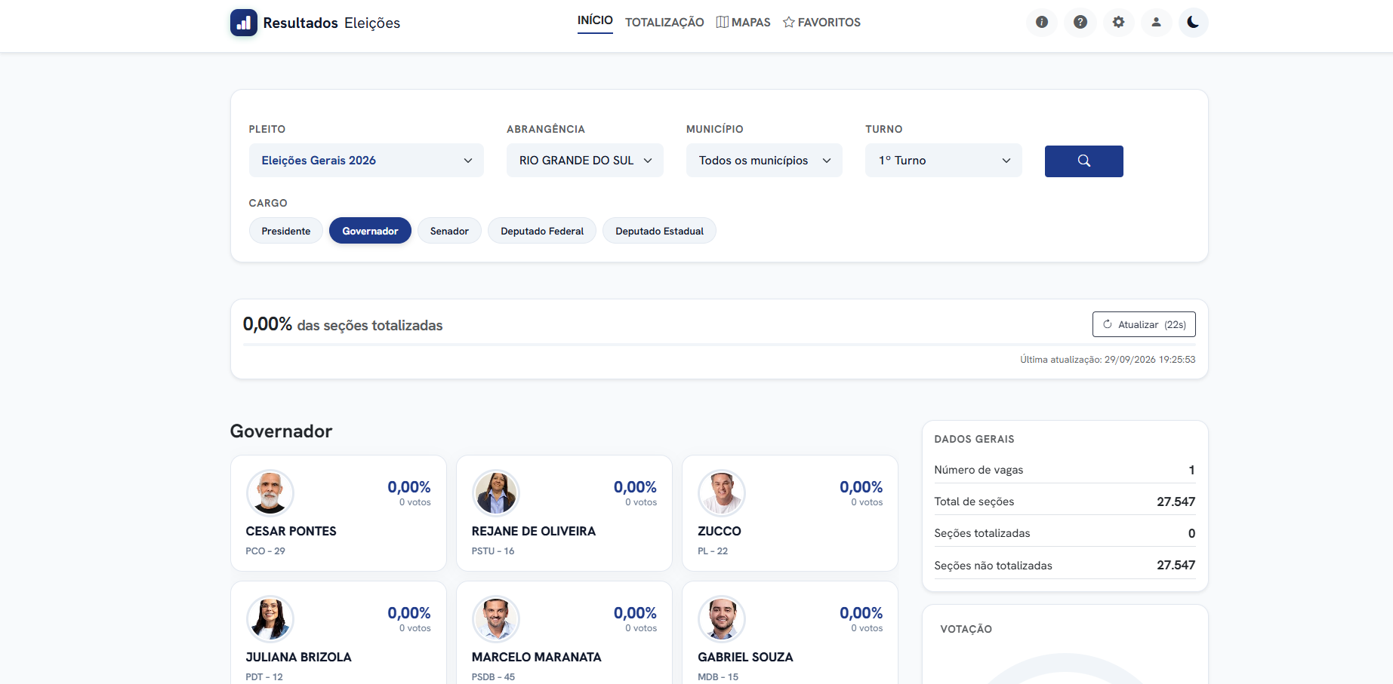Viewport: 1393px width, 684px height.
Task: Click the Atualizar refresh button
Action: [1144, 324]
